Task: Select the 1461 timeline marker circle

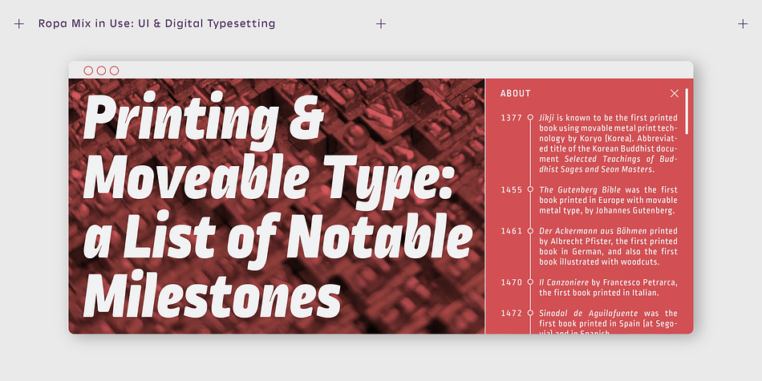Action: (x=530, y=230)
